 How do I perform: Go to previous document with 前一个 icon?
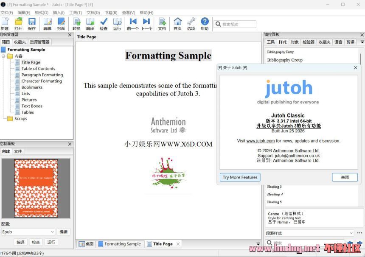click(x=133, y=24)
